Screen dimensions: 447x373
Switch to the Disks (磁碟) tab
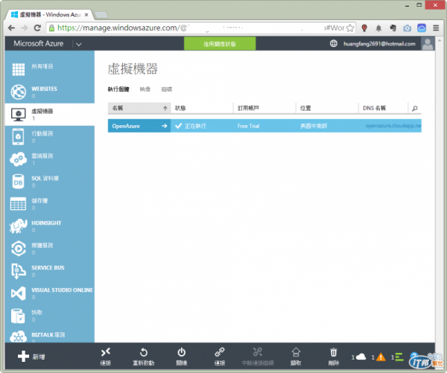(x=167, y=89)
